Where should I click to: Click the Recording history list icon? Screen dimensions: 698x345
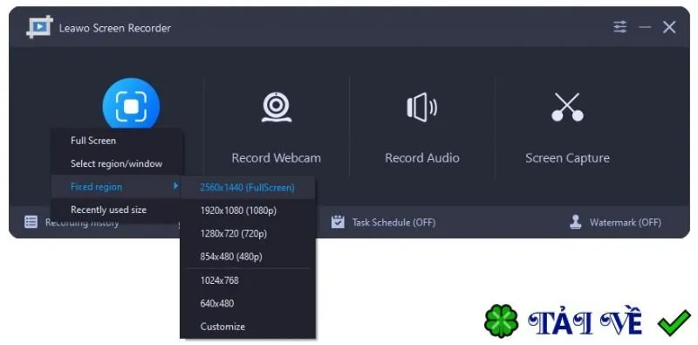click(x=31, y=222)
